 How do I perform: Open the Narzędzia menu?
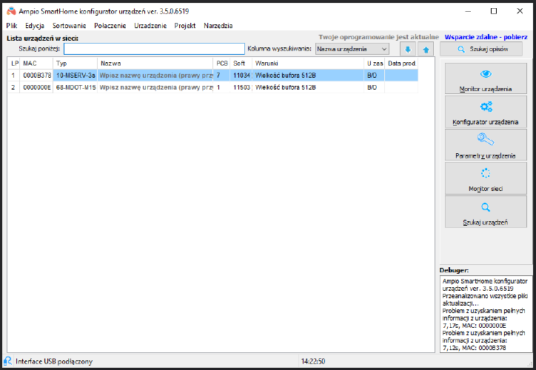coord(218,26)
